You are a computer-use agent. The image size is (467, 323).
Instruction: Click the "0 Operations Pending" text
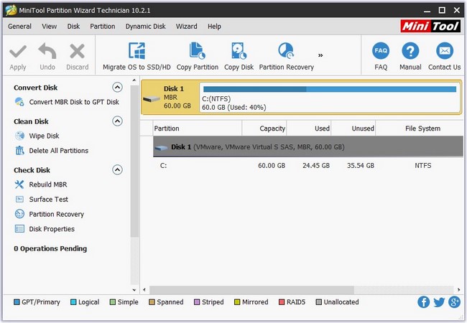[x=50, y=248]
